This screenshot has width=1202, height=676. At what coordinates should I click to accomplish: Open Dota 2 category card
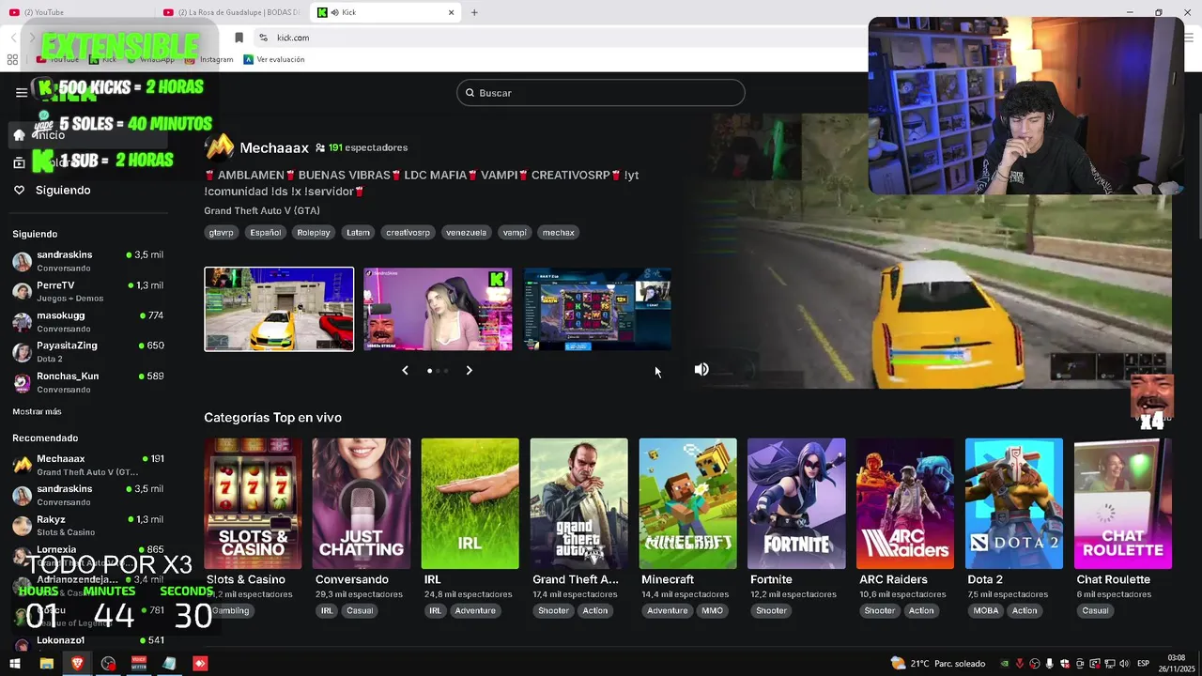1014,503
